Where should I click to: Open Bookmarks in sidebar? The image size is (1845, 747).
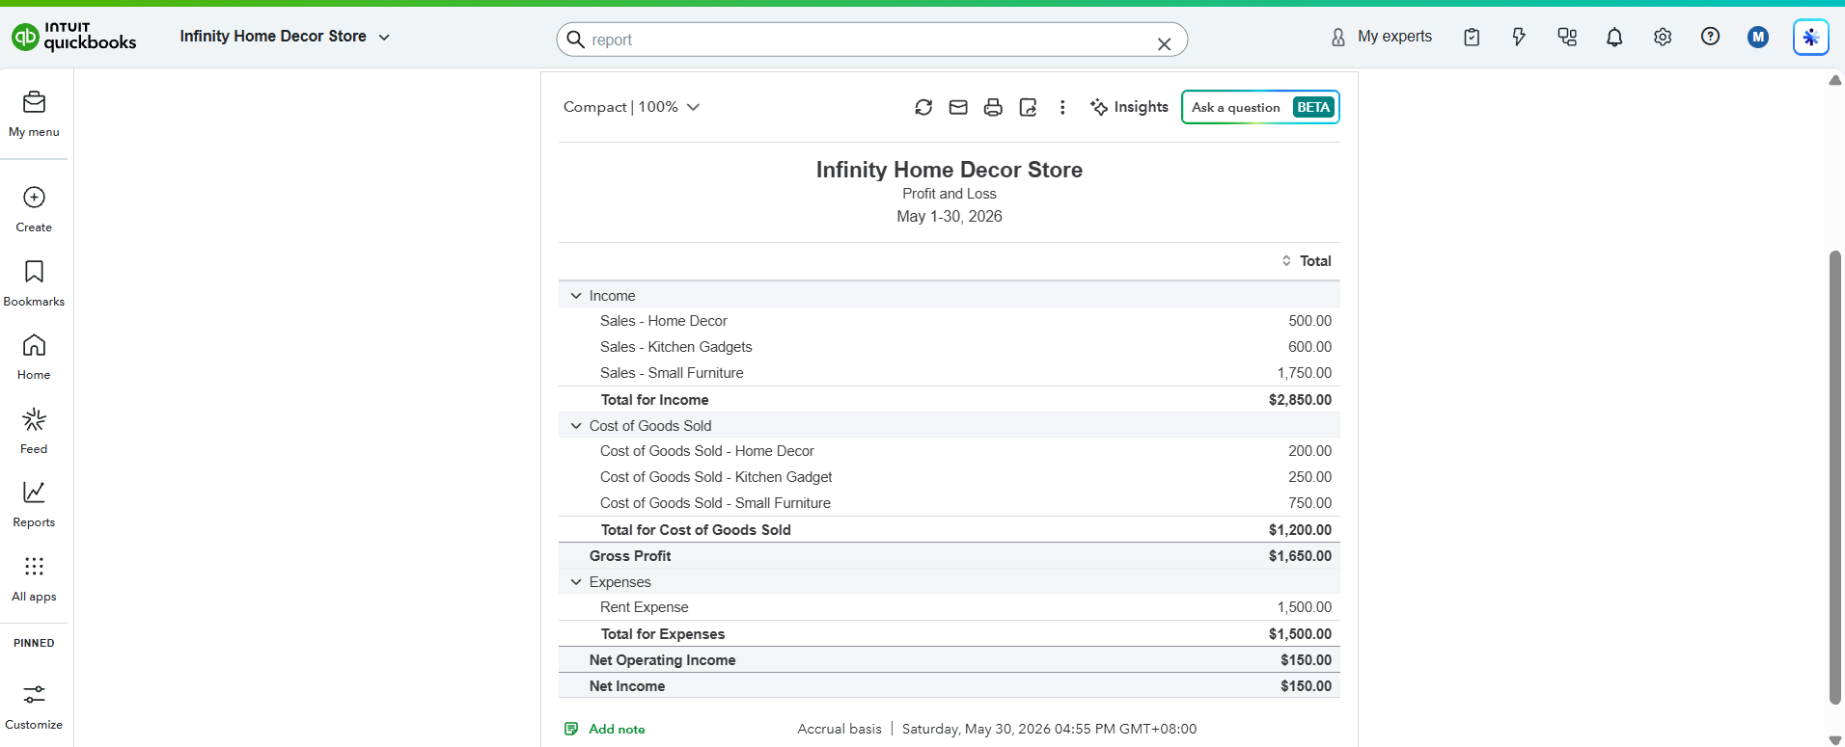coord(34,283)
